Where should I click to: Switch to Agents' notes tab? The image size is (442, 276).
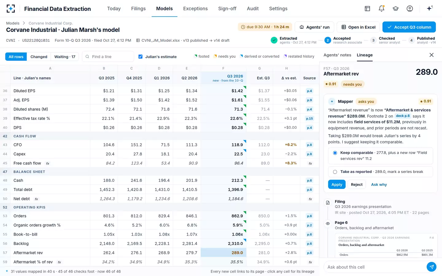pyautogui.click(x=337, y=55)
